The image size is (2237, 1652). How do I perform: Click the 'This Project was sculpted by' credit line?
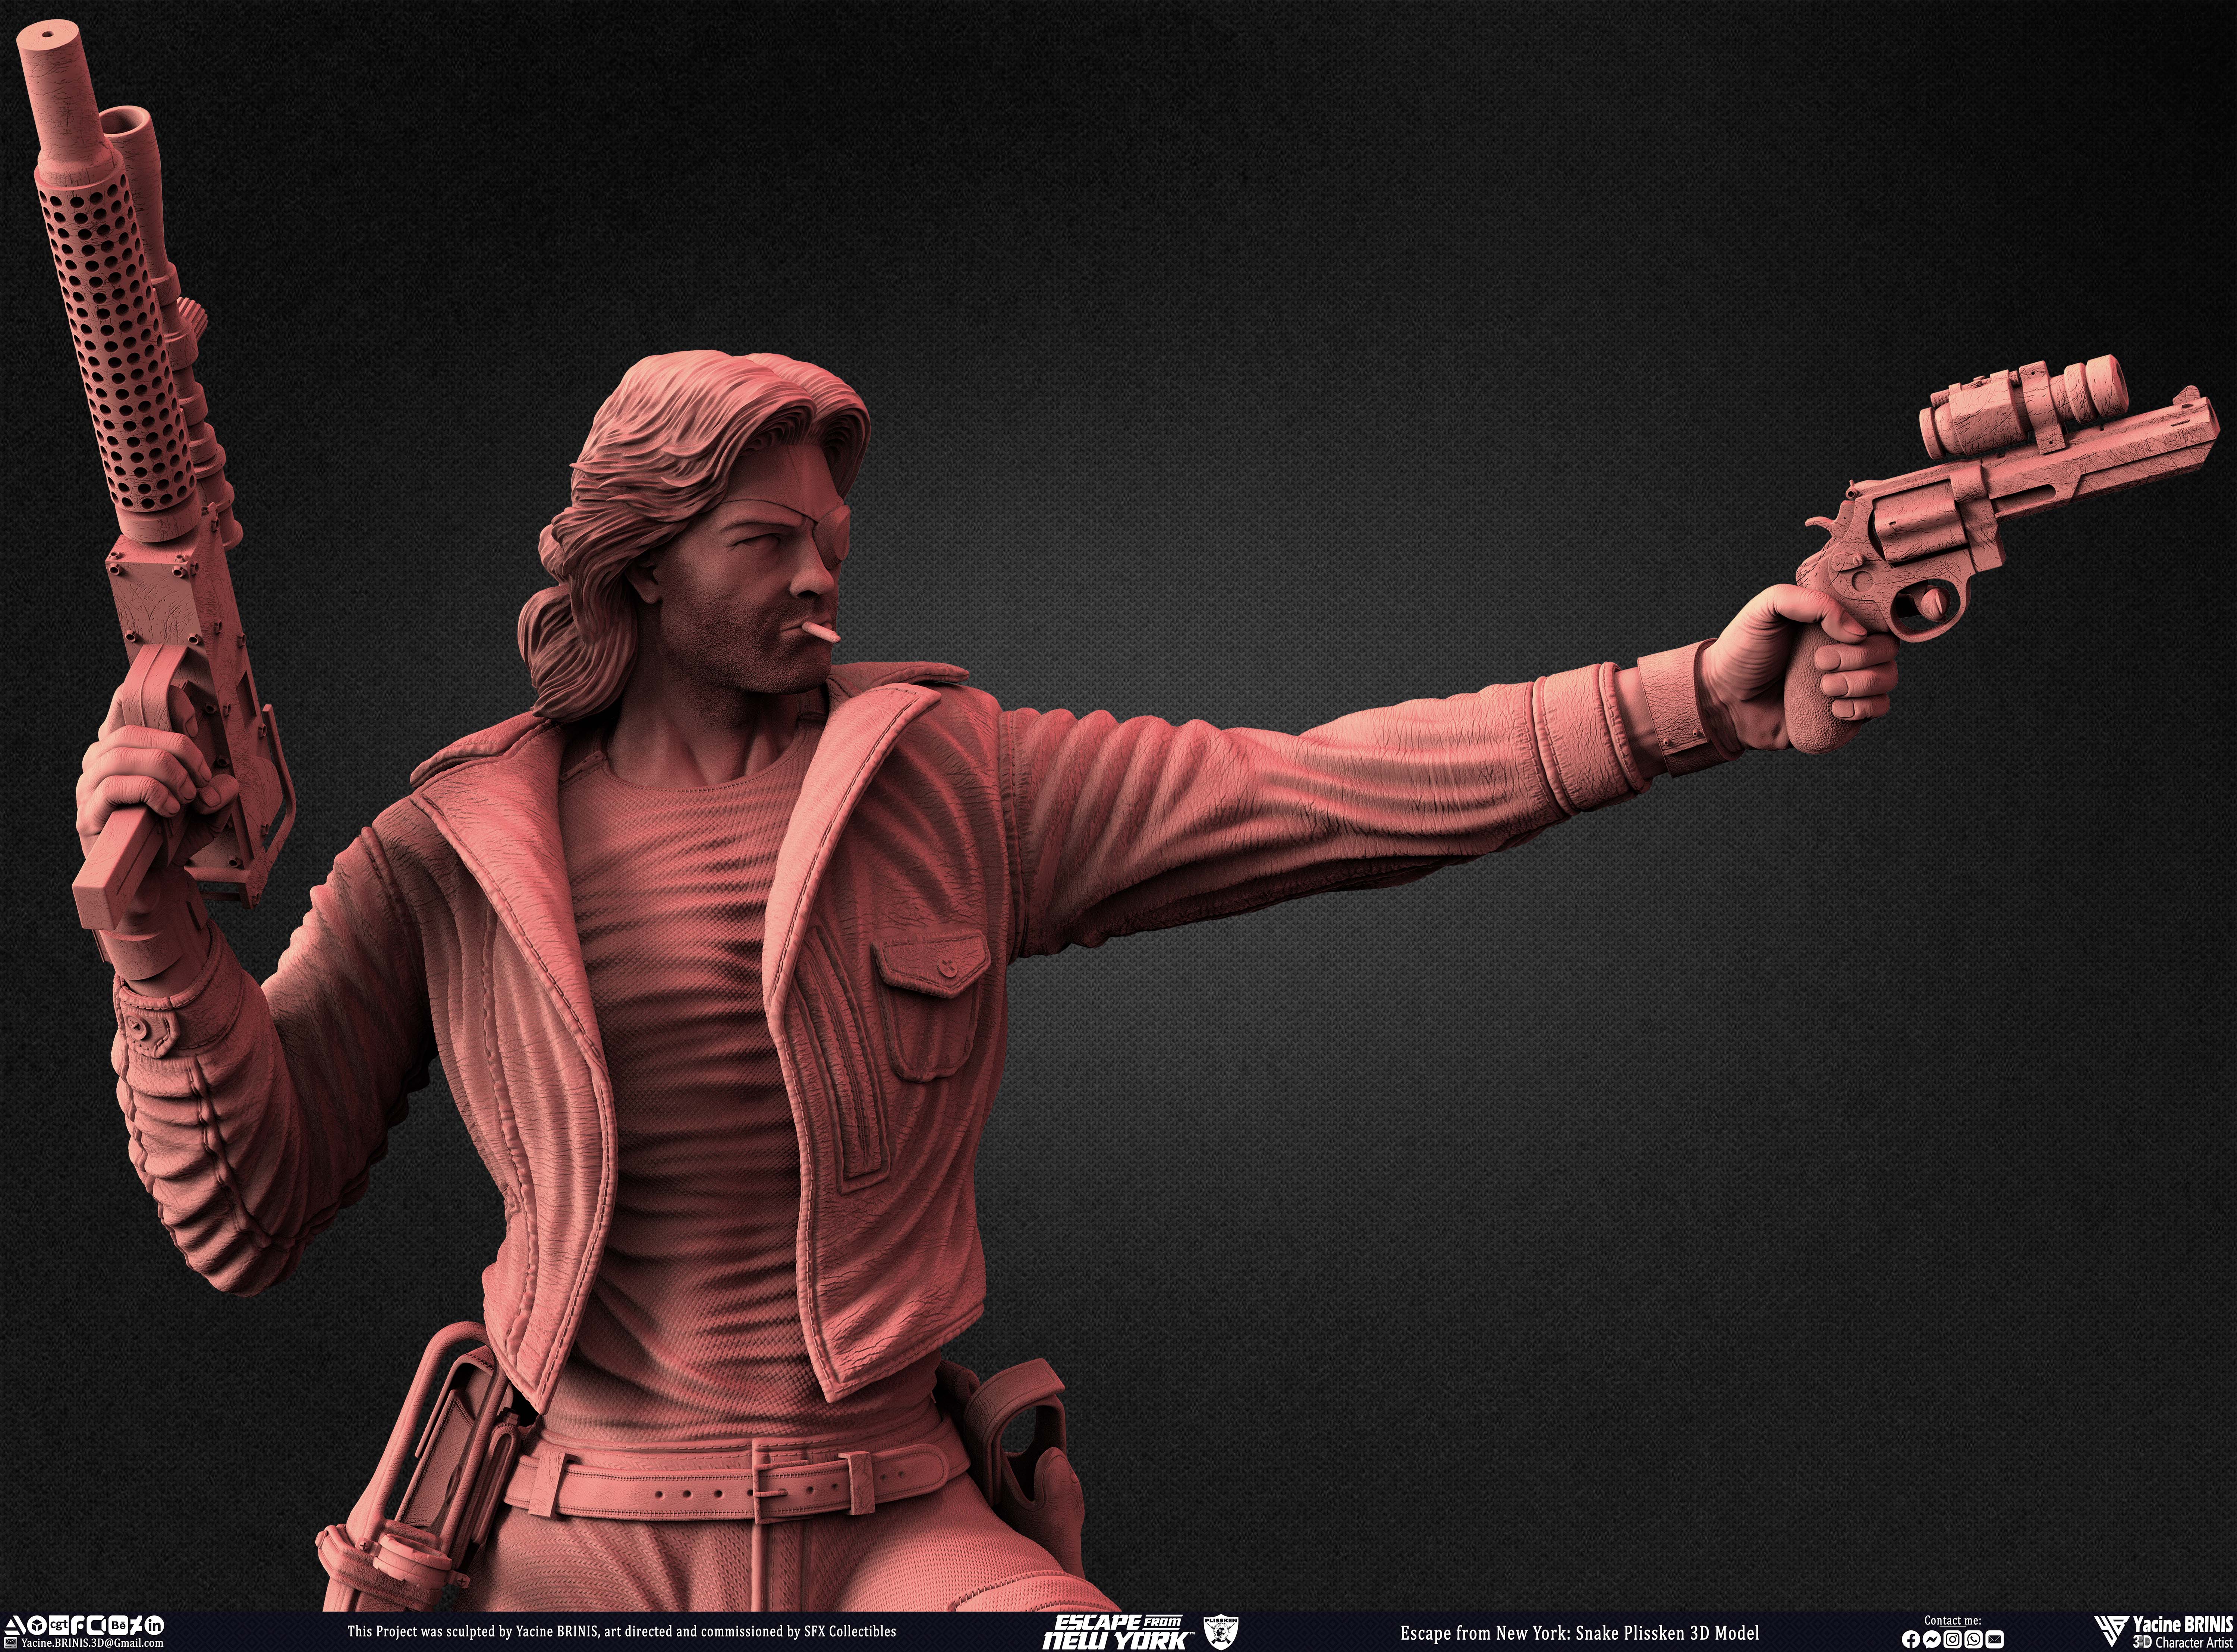click(621, 1631)
